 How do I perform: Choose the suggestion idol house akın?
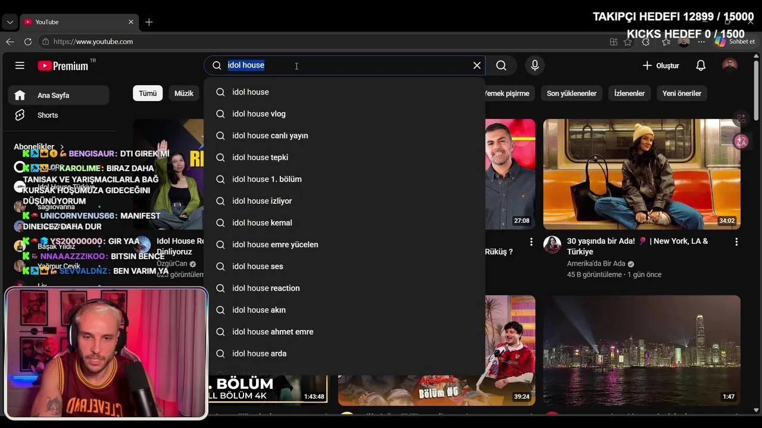(x=344, y=310)
